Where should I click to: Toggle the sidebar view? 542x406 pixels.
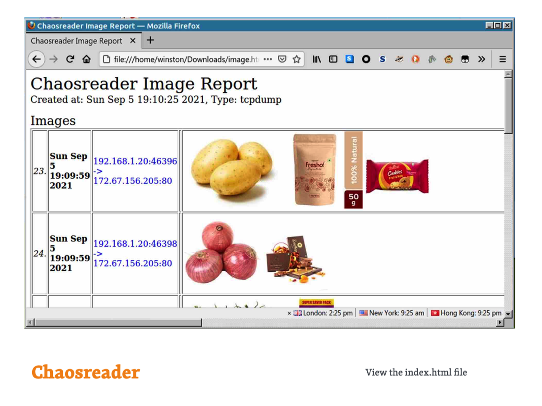click(x=333, y=59)
